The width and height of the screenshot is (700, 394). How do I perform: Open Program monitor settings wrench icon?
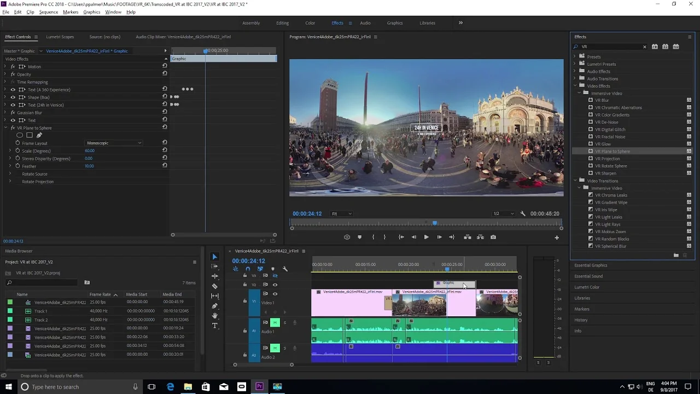tap(522, 213)
